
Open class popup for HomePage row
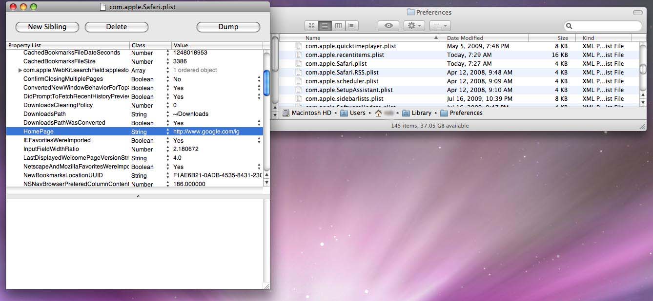click(x=168, y=132)
